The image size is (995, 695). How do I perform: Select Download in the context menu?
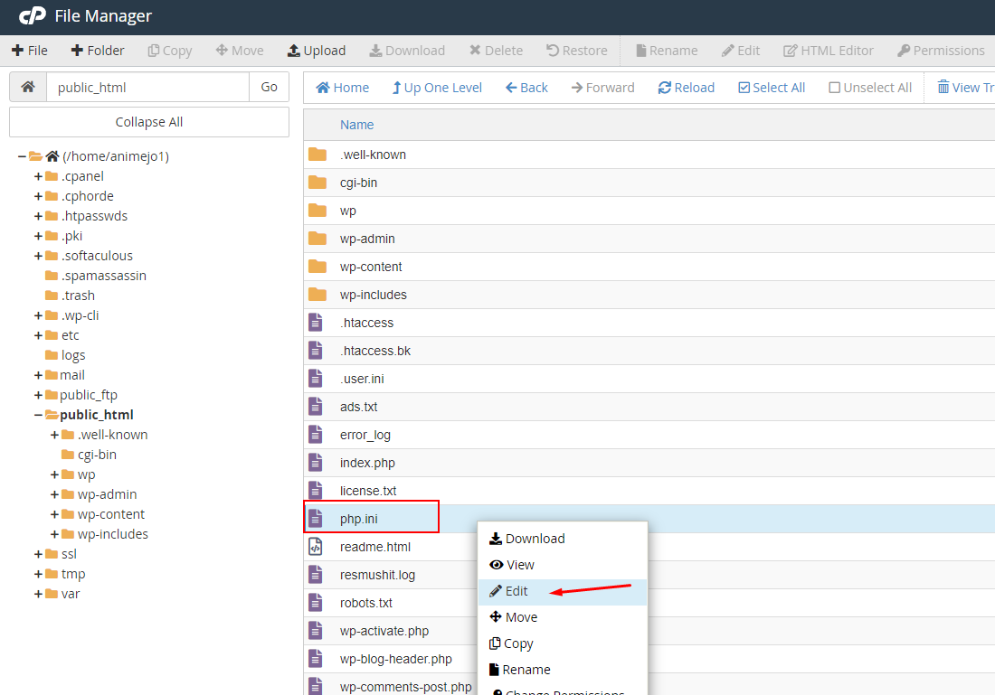(535, 539)
